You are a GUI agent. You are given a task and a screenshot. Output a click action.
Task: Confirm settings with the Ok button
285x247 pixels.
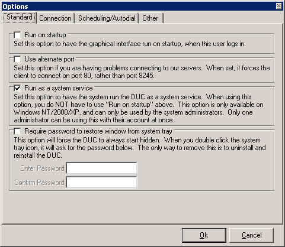[204, 235]
